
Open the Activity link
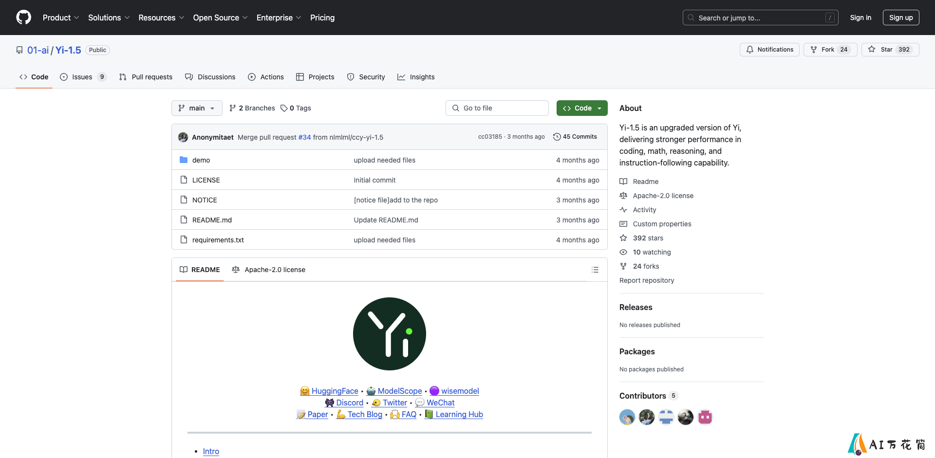point(638,210)
